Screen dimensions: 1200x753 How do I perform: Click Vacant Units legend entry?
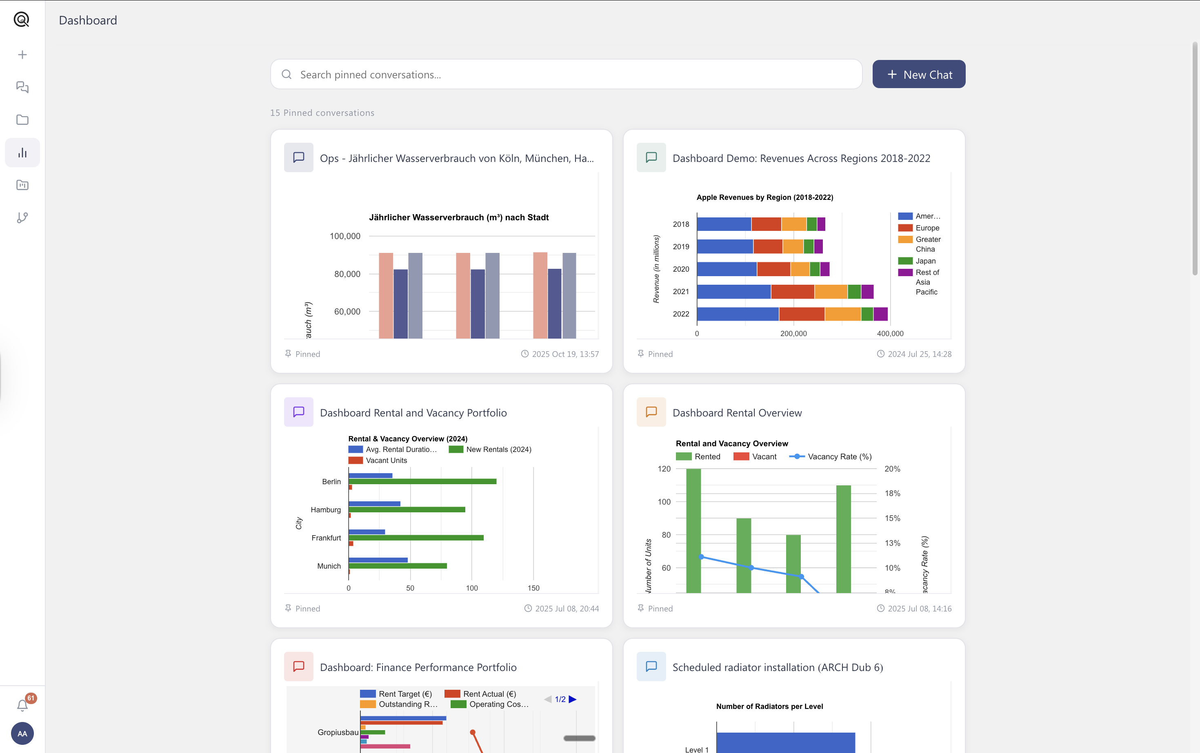[x=378, y=460]
